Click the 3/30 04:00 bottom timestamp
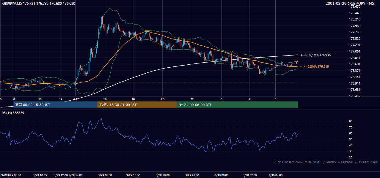 tap(276, 175)
